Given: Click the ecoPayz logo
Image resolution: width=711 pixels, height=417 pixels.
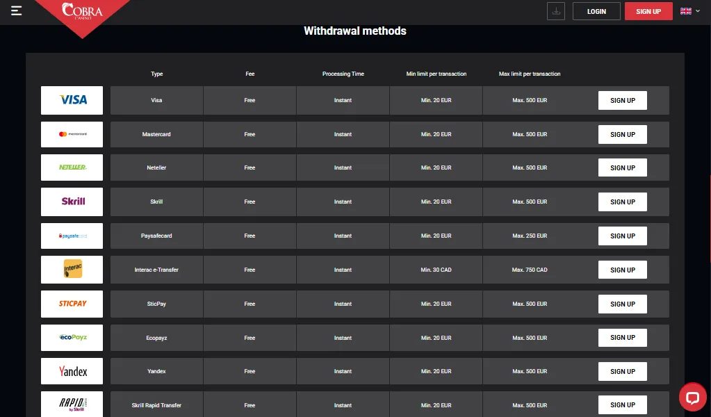Looking at the screenshot, I should 72,338.
